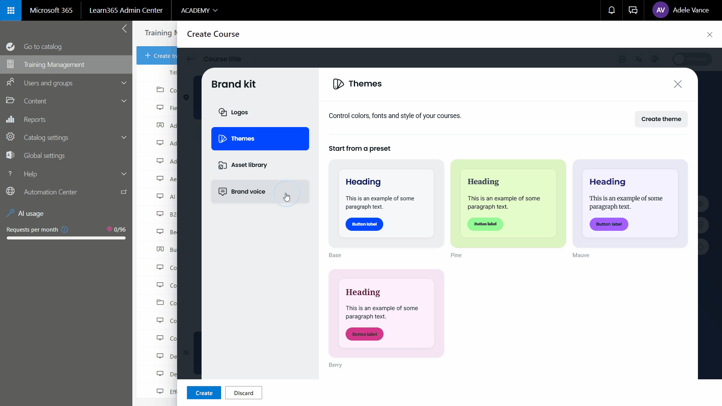Open Asset library in Brand kit
The height and width of the screenshot is (406, 722).
point(260,165)
